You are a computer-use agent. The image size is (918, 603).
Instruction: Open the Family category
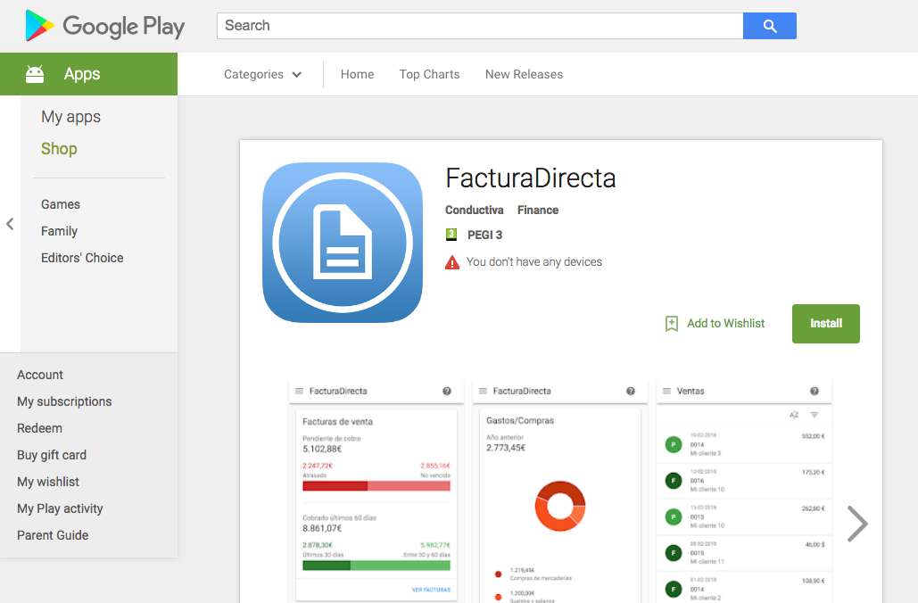[59, 231]
